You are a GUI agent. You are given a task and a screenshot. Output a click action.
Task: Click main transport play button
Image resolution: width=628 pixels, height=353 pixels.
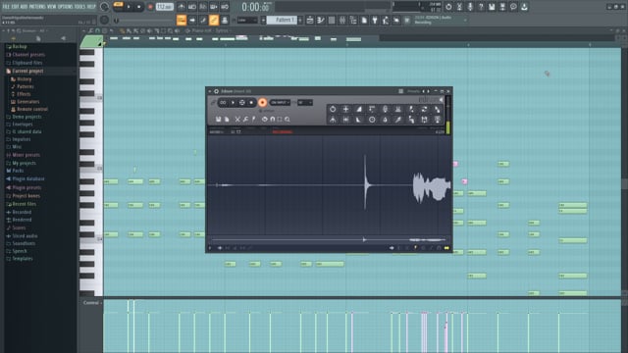[x=129, y=7]
